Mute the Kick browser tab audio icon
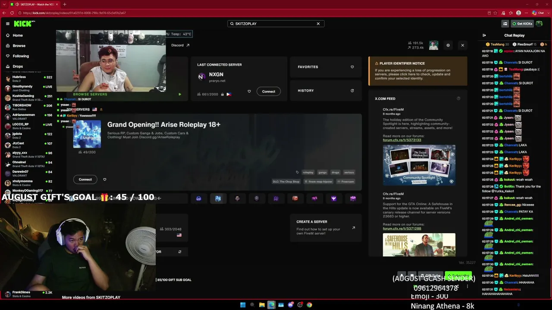 (x=17, y=4)
